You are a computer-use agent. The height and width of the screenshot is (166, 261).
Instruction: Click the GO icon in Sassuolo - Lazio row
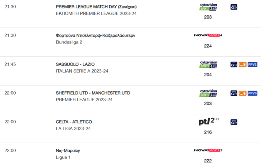tap(234, 64)
